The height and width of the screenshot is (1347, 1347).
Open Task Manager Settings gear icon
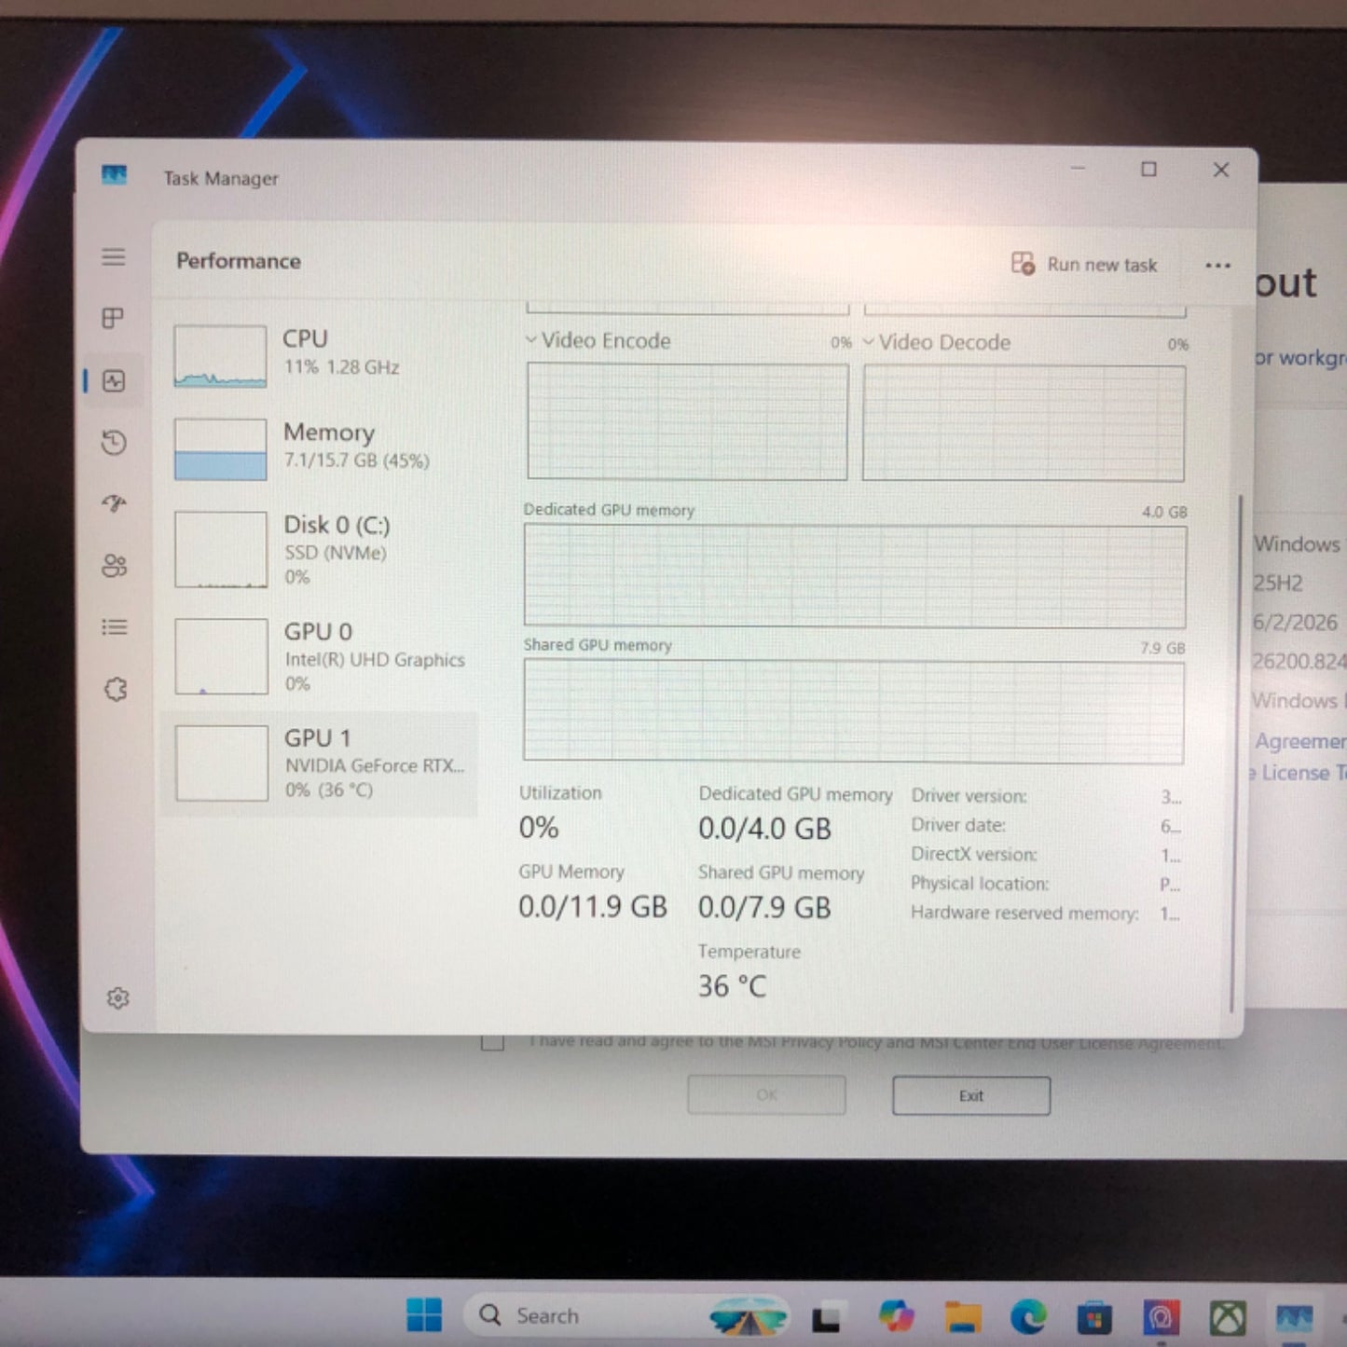pos(117,998)
